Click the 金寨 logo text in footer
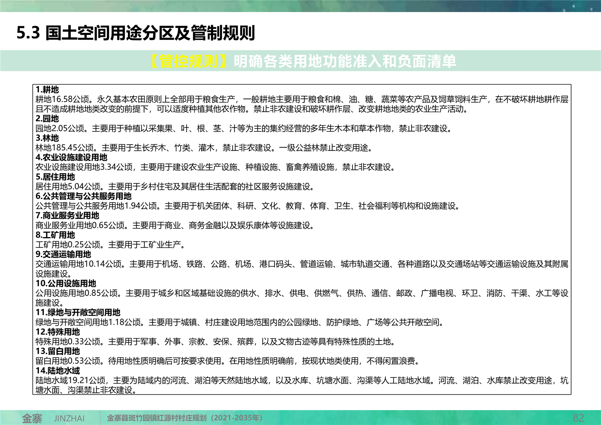601x425 pixels. pyautogui.click(x=32, y=418)
